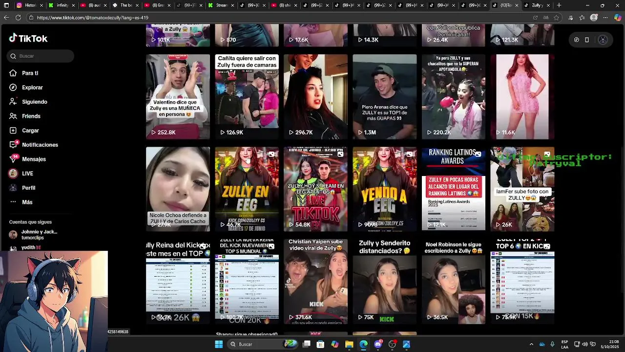The height and width of the screenshot is (352, 625).
Task: Open the Johnnie y Jack followed account
Action: (x=33, y=235)
